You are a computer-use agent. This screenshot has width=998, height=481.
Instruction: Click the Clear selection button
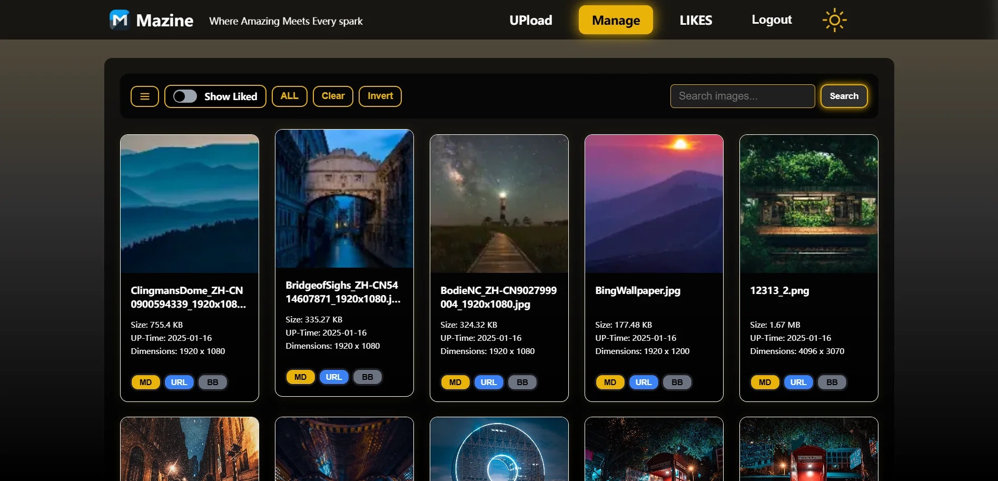point(333,96)
